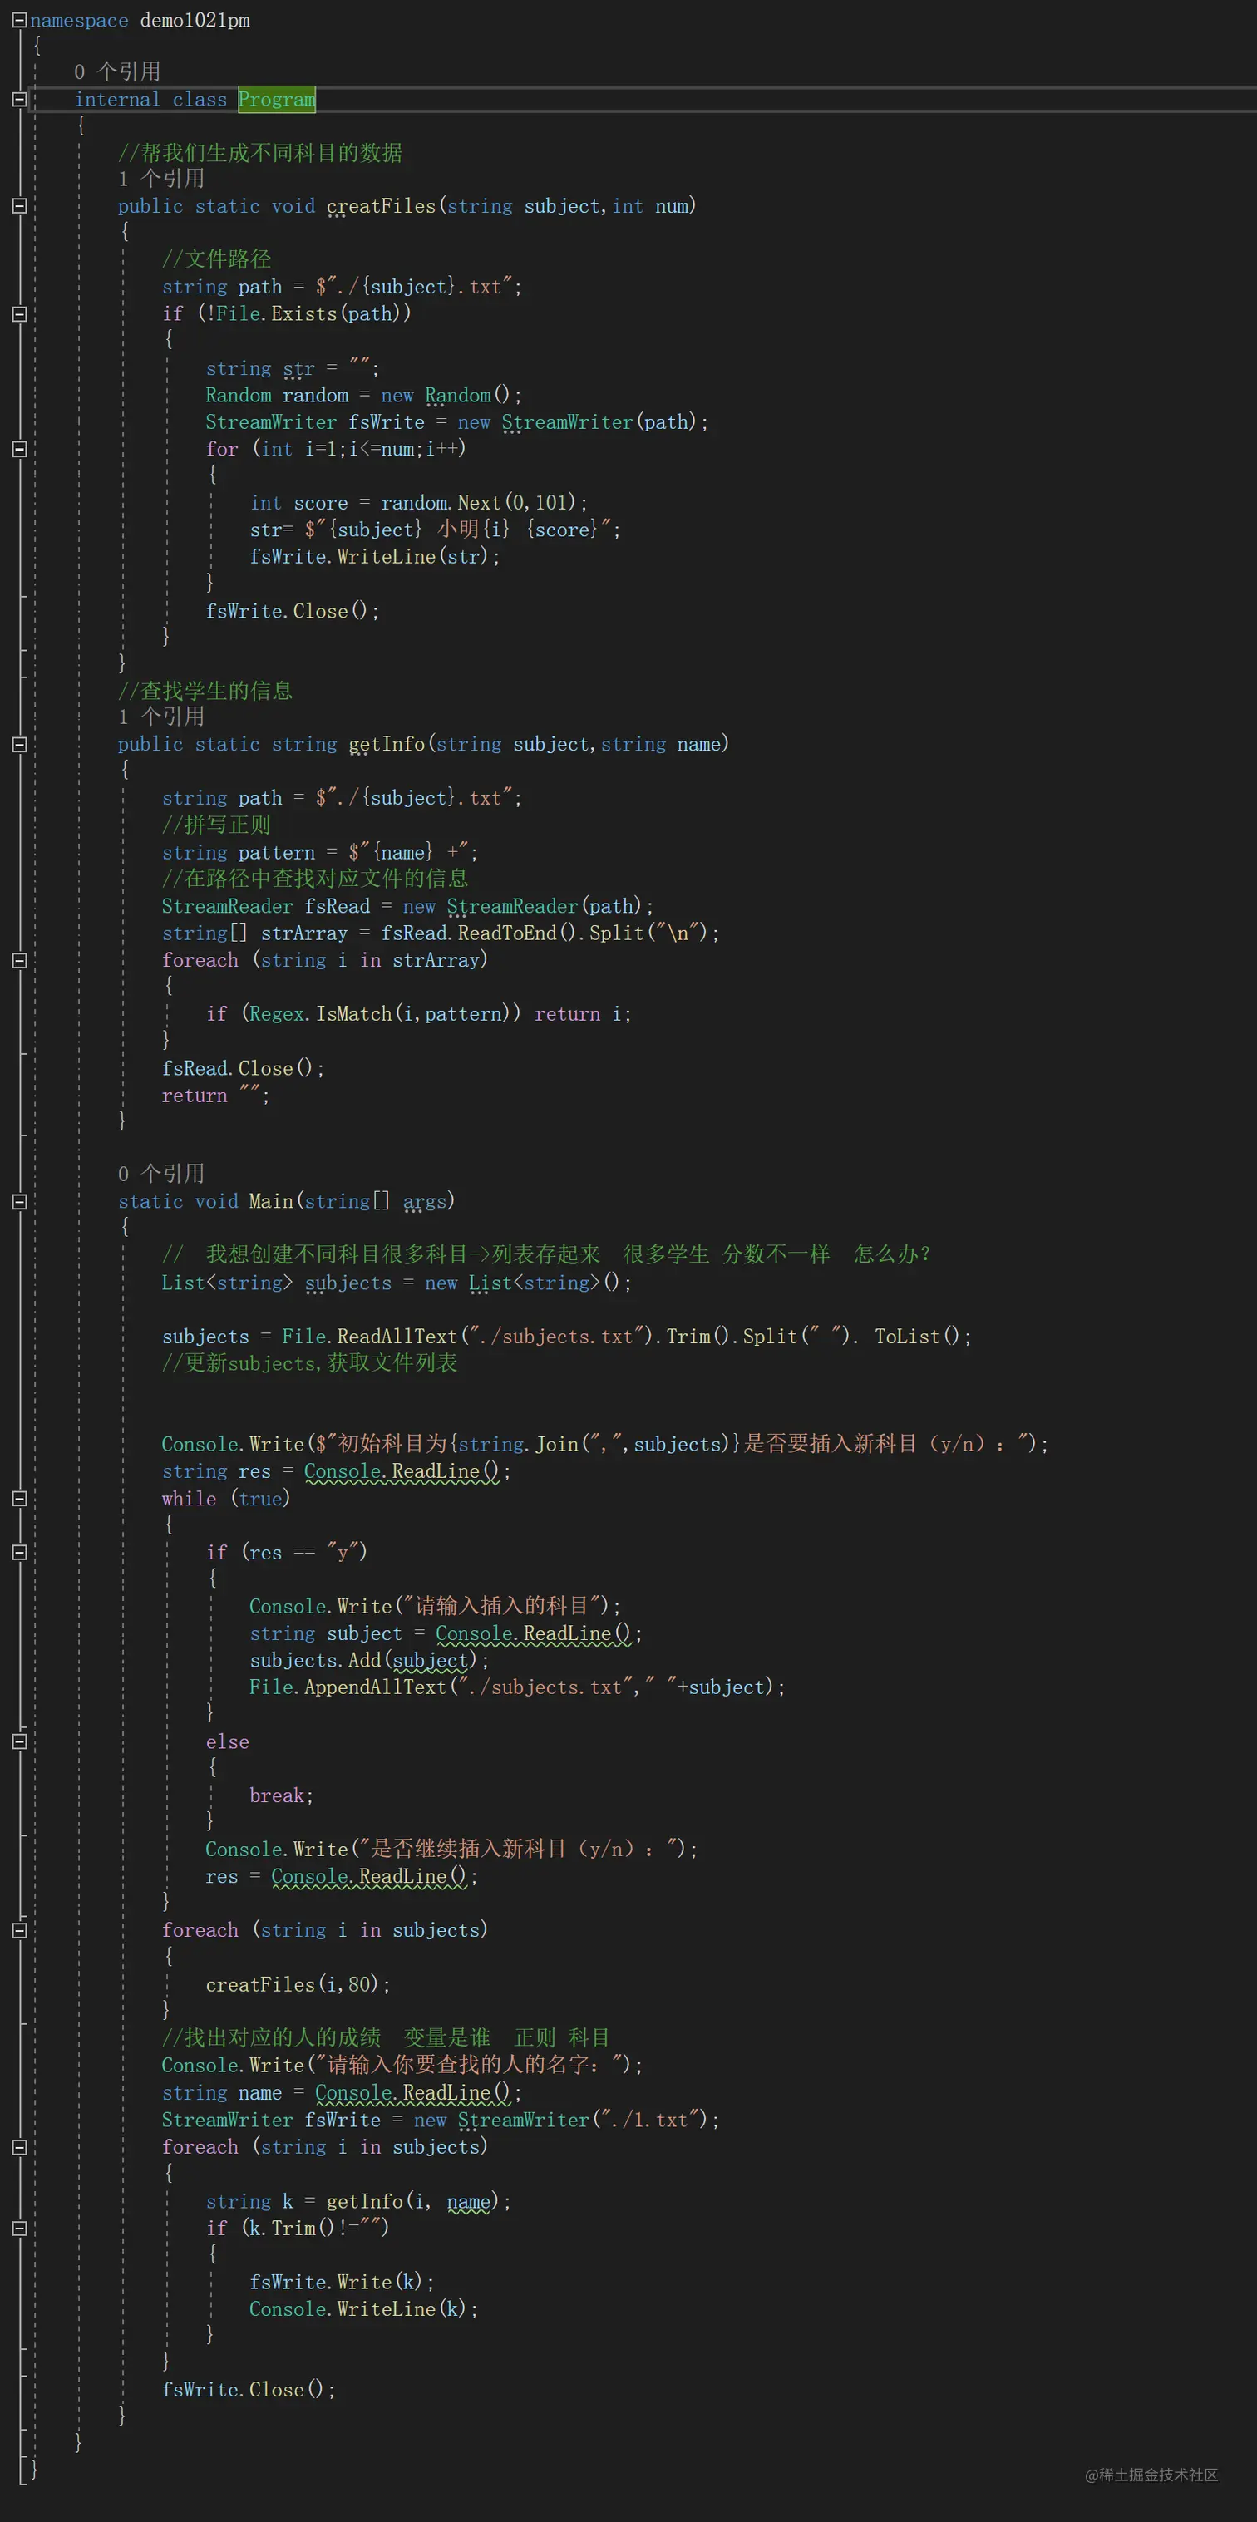The width and height of the screenshot is (1257, 2522).
Task: Click creatFiles in its method declaration
Action: pyautogui.click(x=381, y=205)
